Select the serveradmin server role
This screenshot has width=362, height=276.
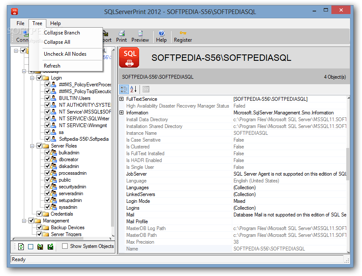tap(71, 193)
